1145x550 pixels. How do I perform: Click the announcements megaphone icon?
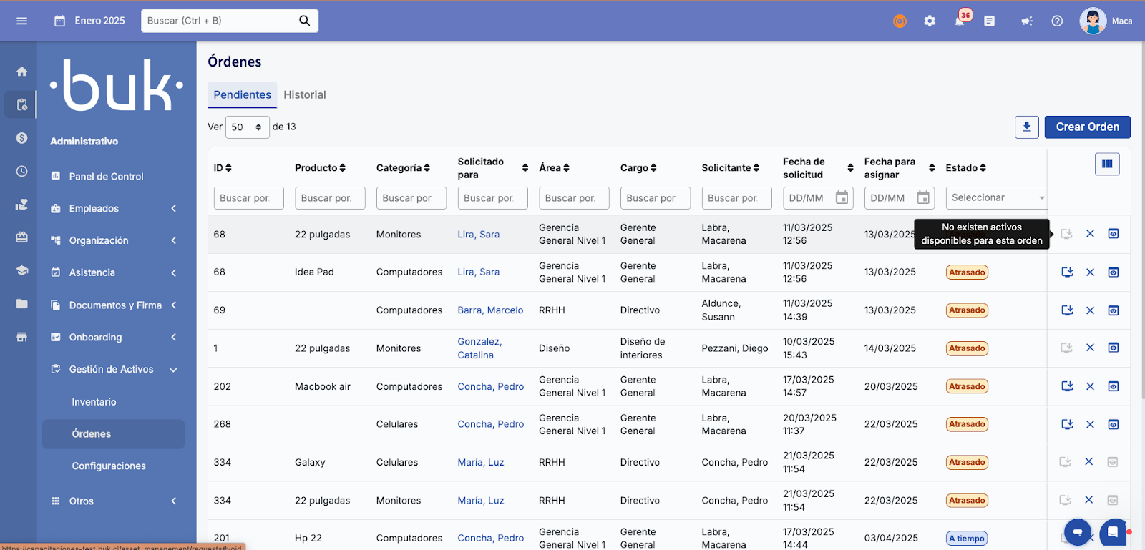point(1027,21)
